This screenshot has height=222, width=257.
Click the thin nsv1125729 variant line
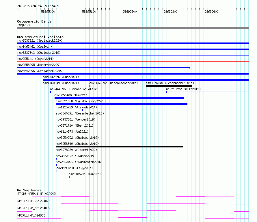tap(69, 110)
